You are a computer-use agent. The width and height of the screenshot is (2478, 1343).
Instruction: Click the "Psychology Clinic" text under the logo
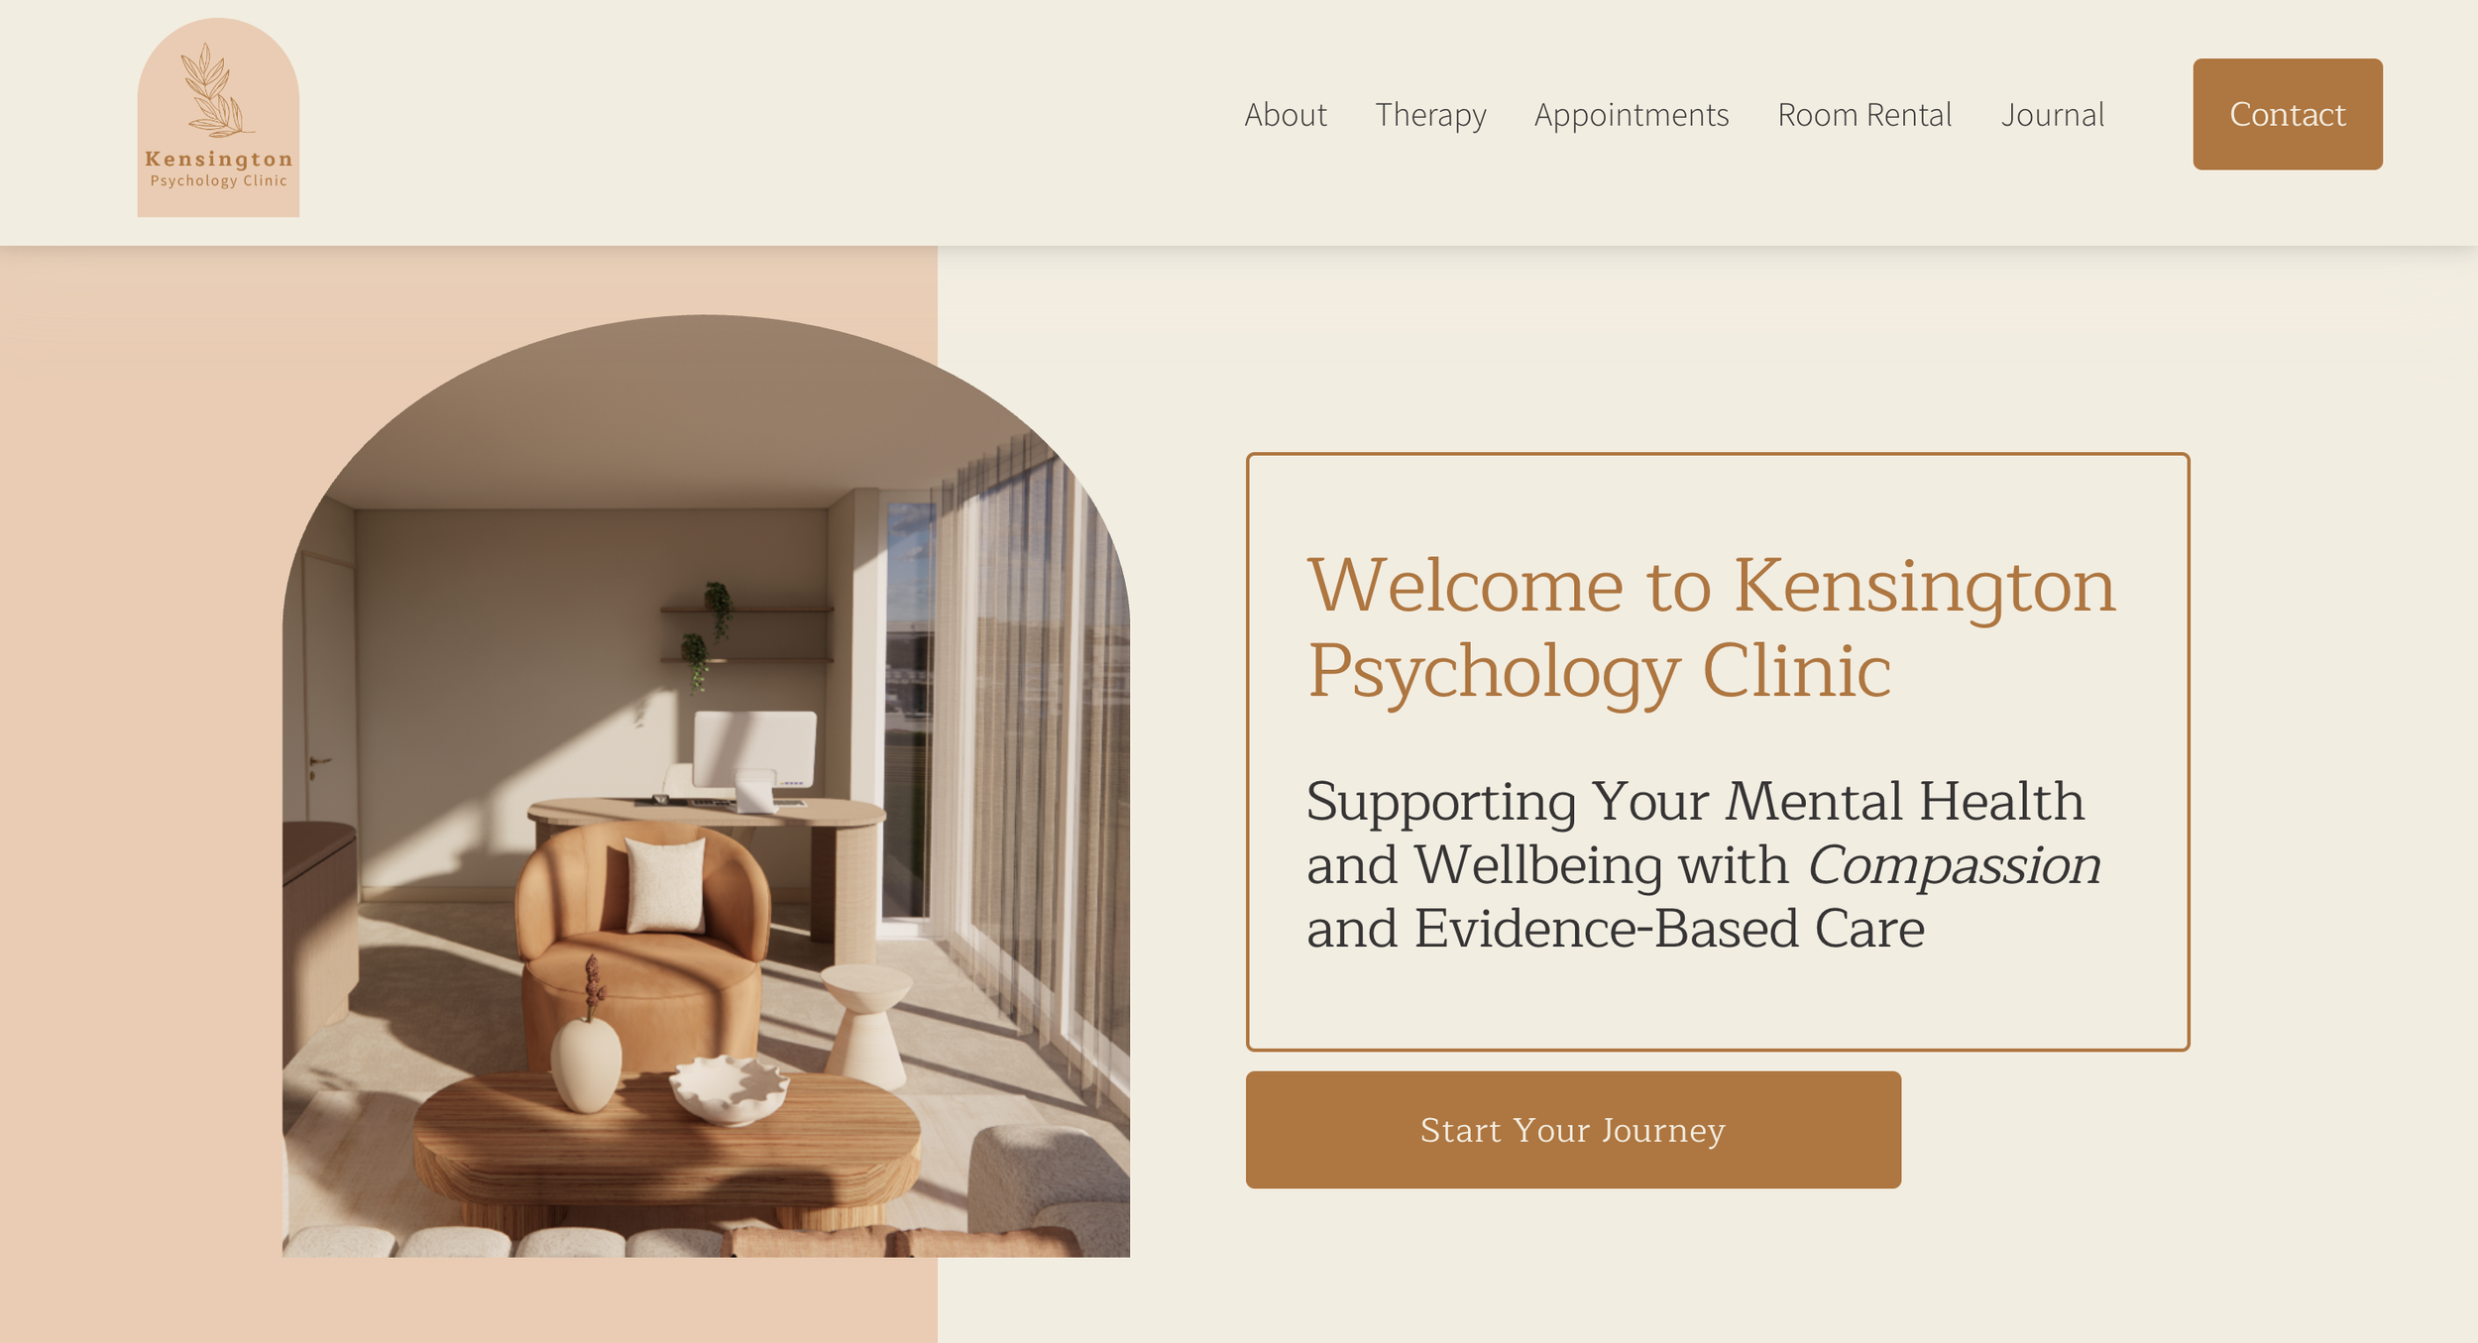click(x=219, y=180)
